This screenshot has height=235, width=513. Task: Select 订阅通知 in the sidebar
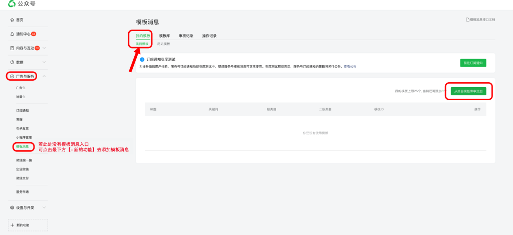pyautogui.click(x=23, y=110)
